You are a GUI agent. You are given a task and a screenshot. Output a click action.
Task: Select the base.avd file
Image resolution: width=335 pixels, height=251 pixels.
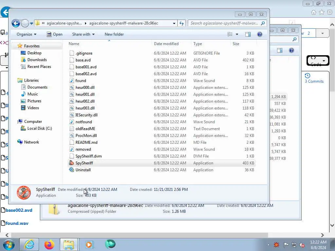[x=83, y=60]
